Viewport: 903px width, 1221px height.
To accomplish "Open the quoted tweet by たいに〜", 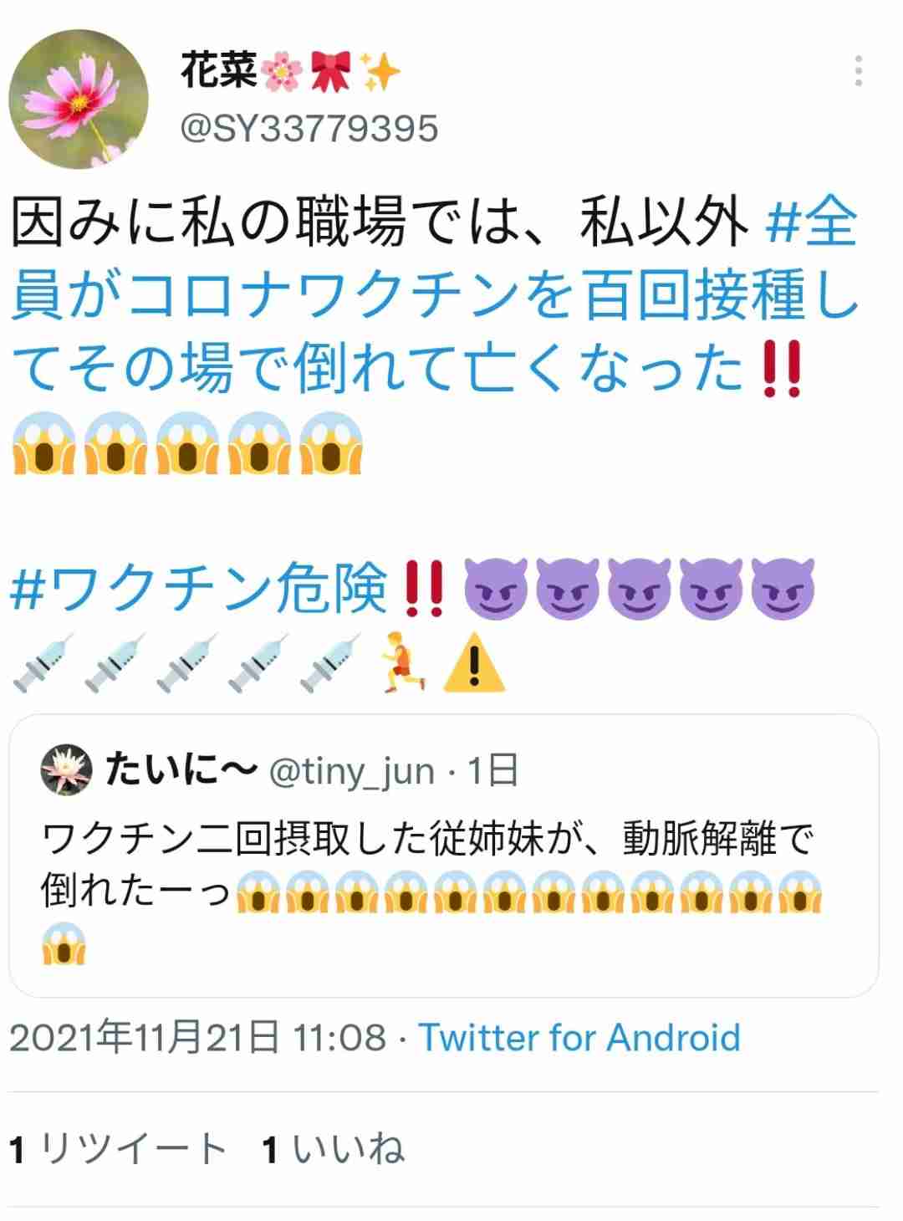I will coord(443,856).
